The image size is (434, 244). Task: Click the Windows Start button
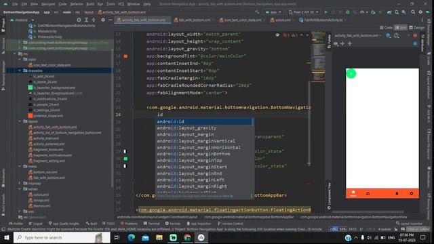click(6, 237)
